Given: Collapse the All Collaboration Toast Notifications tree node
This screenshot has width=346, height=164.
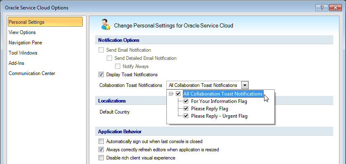Looking at the screenshot, I should coord(171,94).
